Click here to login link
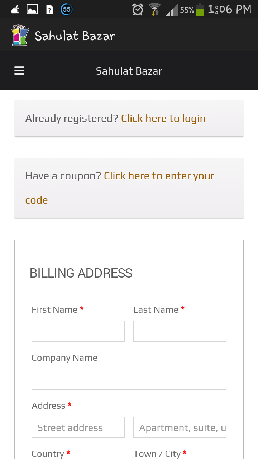Image resolution: width=258 pixels, height=459 pixels. click(163, 118)
